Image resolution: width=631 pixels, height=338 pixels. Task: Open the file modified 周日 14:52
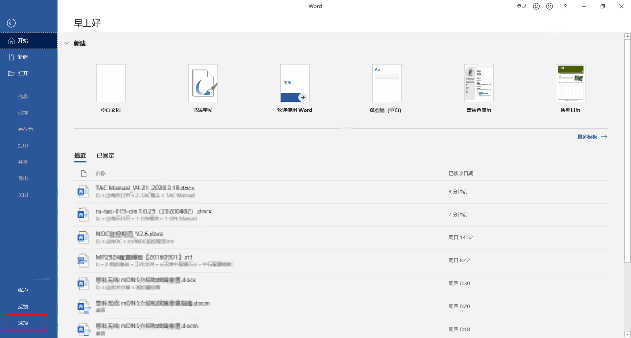coord(341,238)
